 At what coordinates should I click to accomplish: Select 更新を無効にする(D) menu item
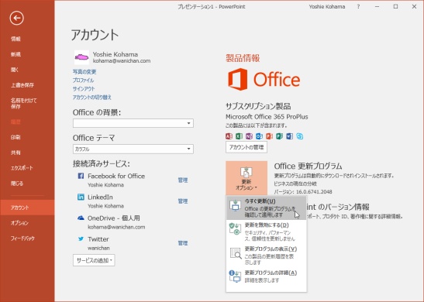coord(266,232)
